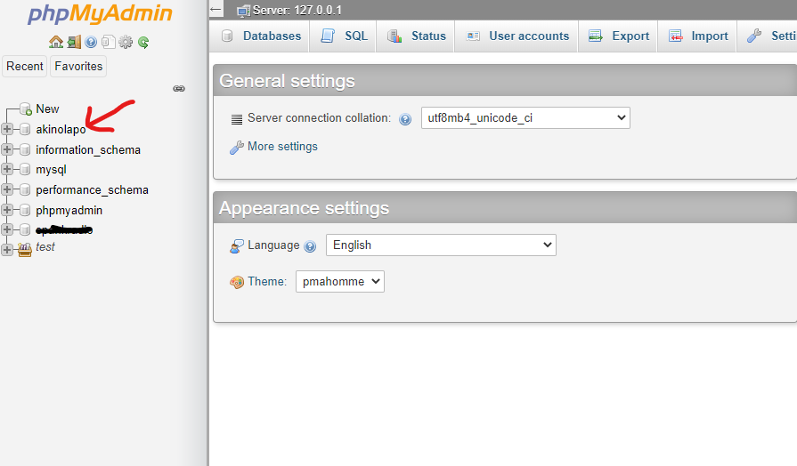The height and width of the screenshot is (466, 797).
Task: Click the Favorites button
Action: click(x=78, y=66)
